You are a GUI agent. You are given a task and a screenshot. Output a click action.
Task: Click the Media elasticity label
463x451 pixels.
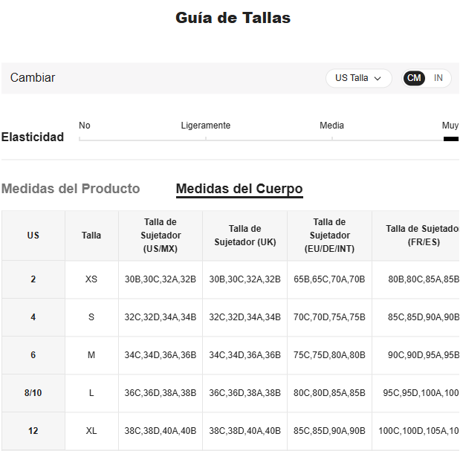(x=331, y=126)
